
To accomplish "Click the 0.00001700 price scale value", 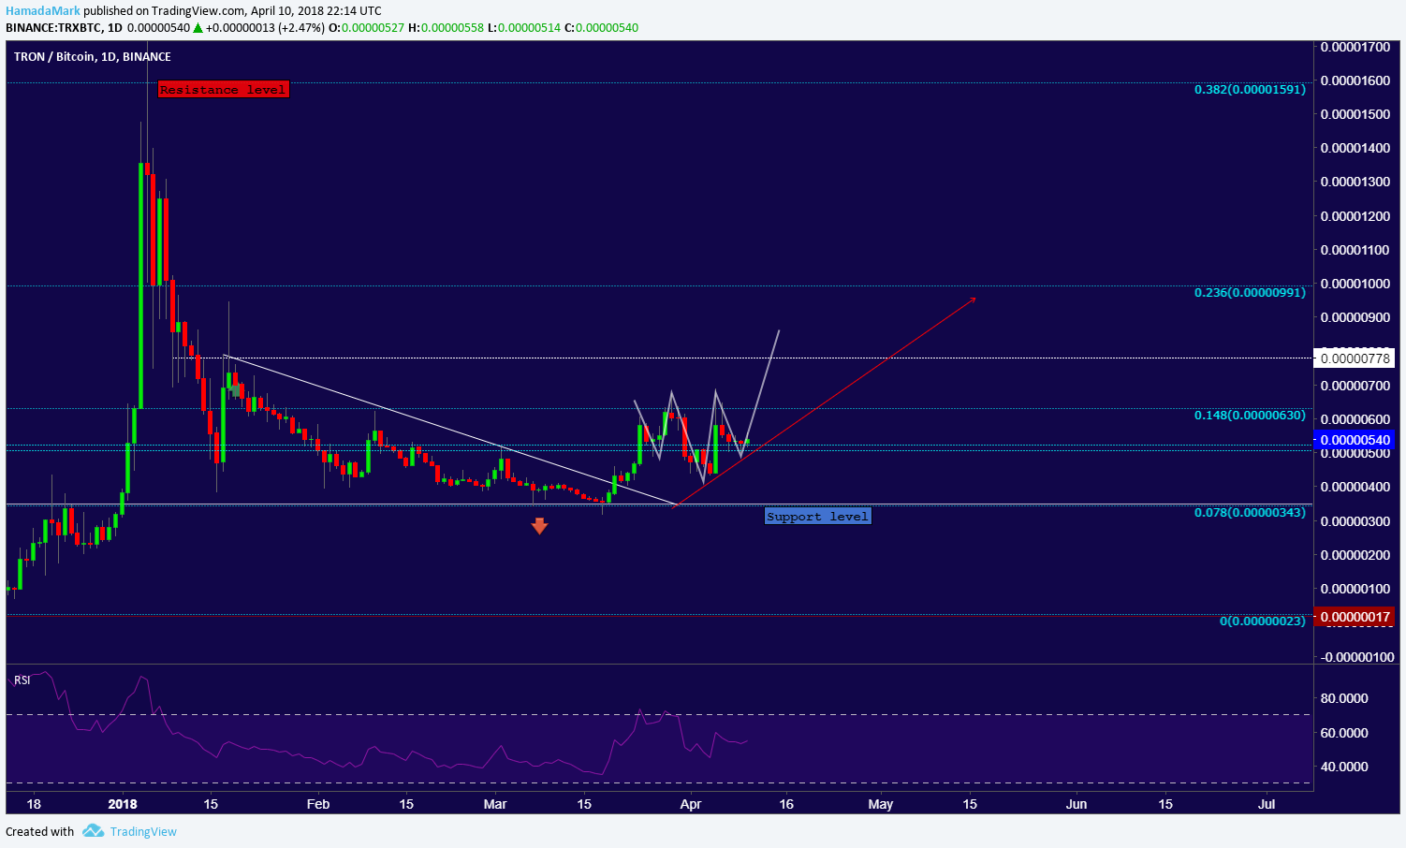I will (1355, 47).
